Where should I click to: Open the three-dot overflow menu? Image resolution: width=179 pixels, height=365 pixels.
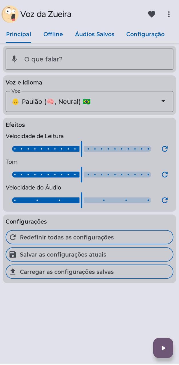tap(169, 14)
